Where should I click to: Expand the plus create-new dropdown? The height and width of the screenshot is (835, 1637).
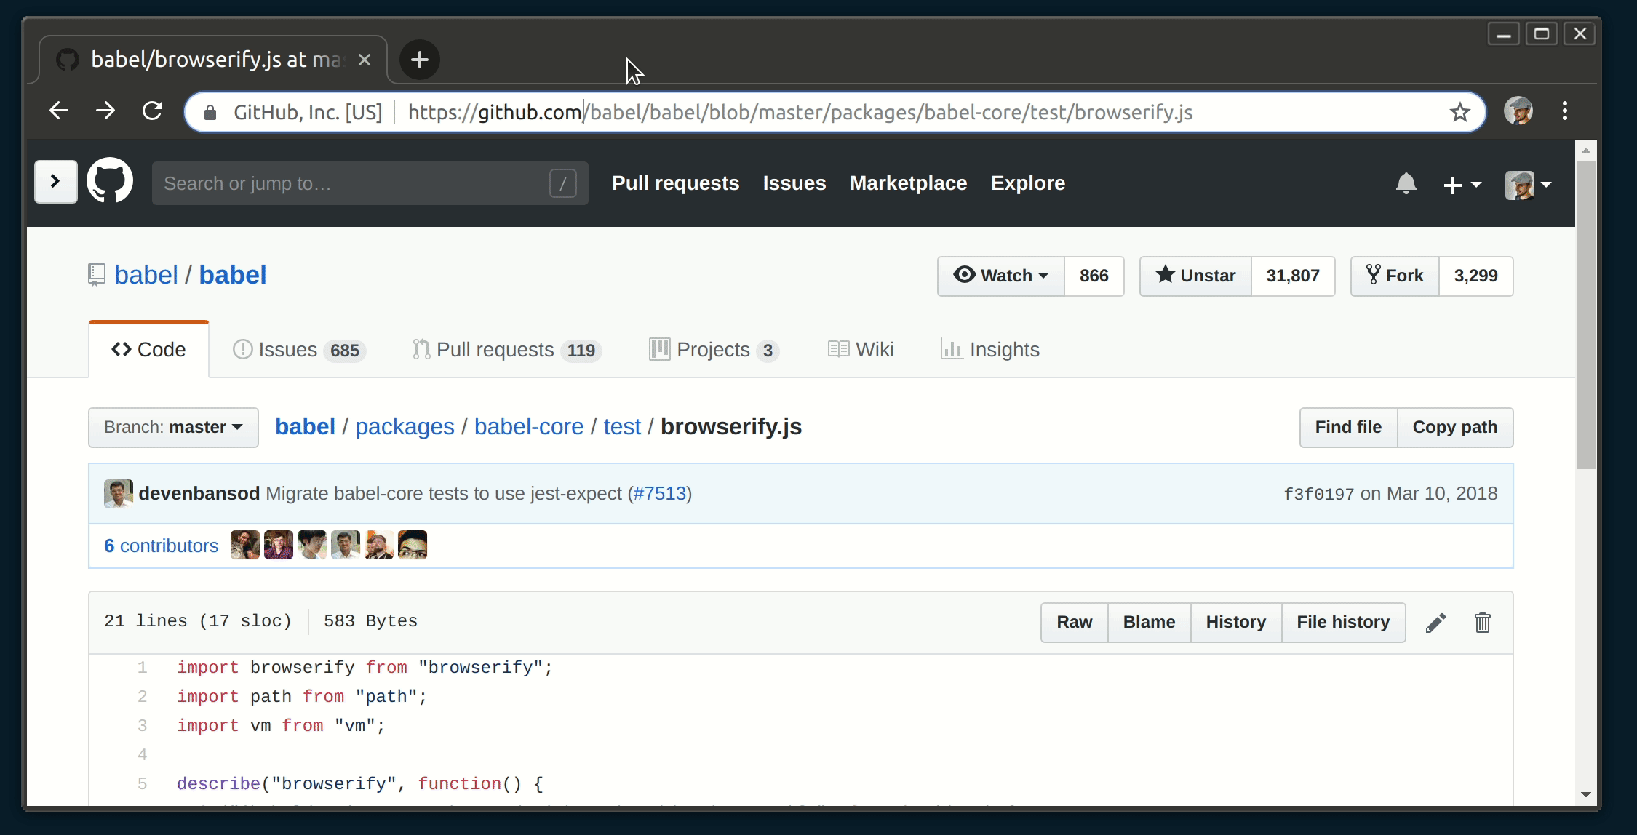click(1462, 185)
